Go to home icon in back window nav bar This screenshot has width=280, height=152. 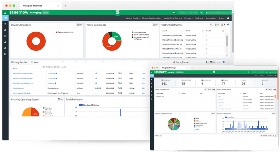(x=228, y=18)
